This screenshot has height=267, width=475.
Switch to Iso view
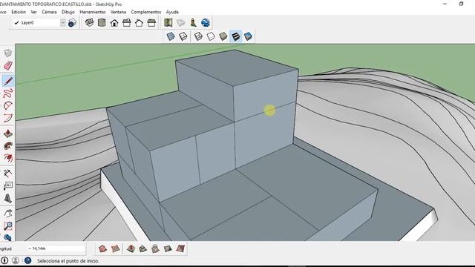(89, 23)
